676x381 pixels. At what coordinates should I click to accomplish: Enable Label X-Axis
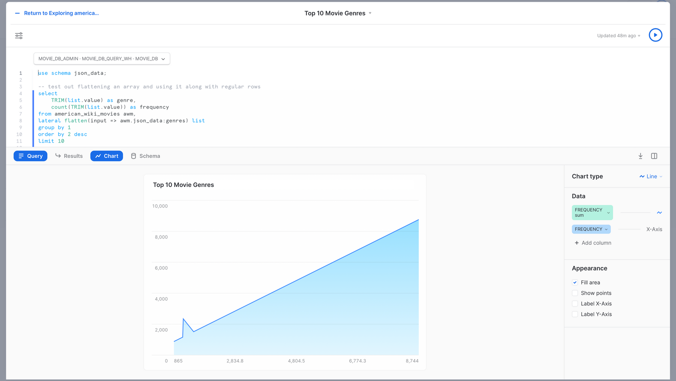(575, 303)
